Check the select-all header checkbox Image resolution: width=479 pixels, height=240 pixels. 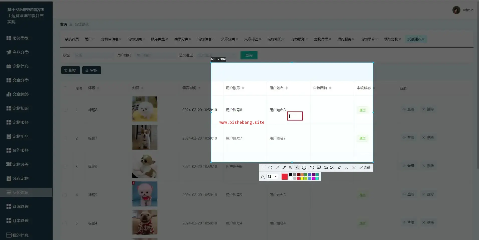pos(65,88)
